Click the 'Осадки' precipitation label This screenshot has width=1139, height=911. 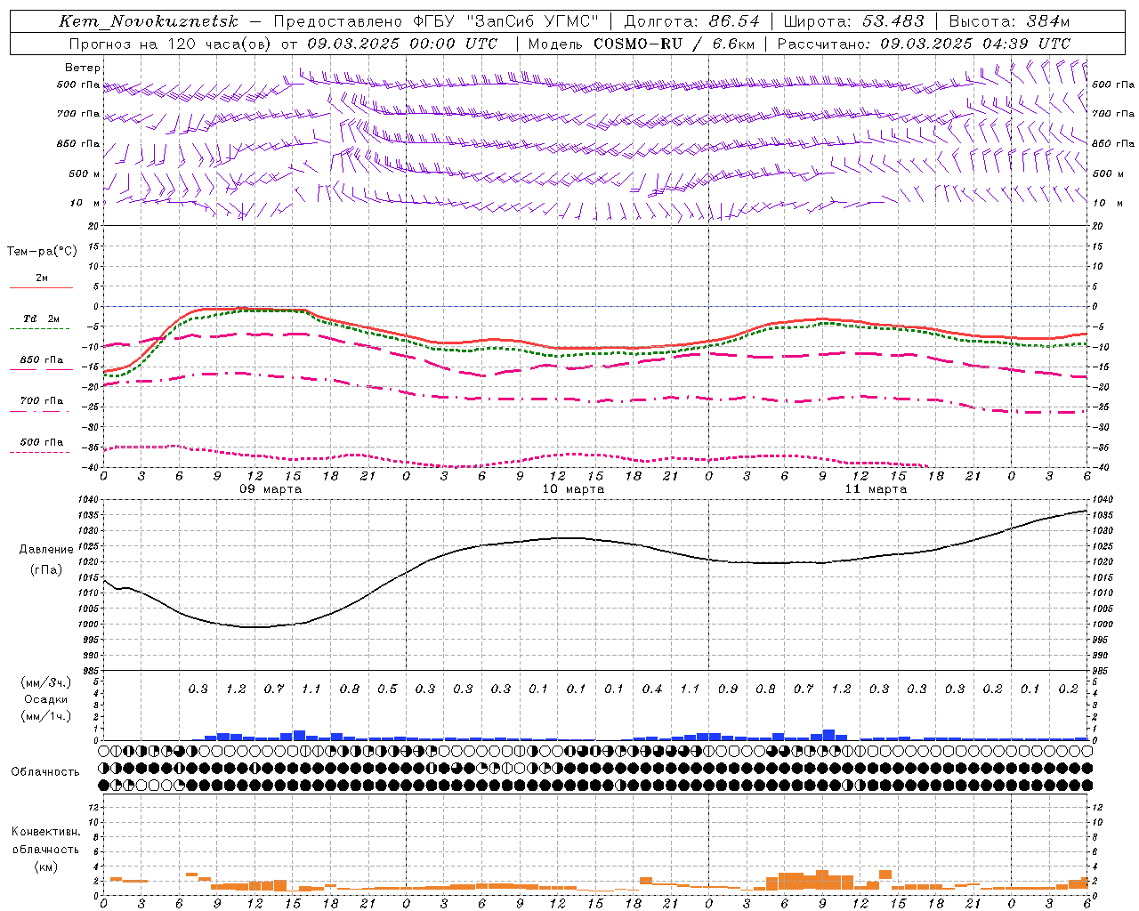[46, 699]
